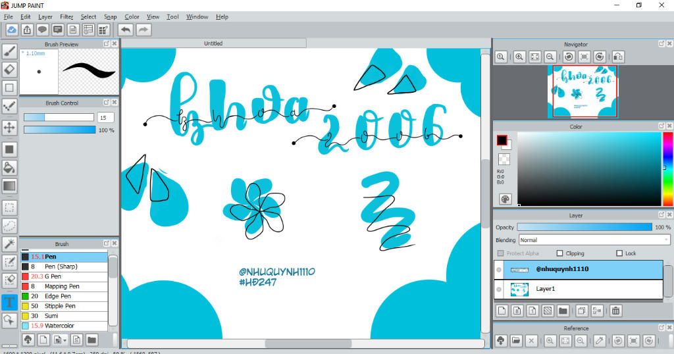Flip canvas view in Navigator

tap(618, 57)
